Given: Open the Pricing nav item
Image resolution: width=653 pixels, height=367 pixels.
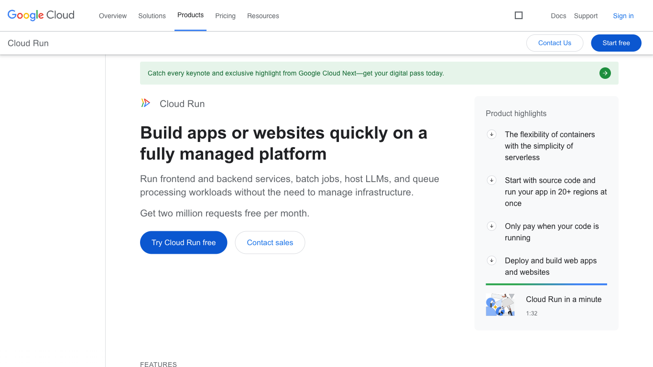Looking at the screenshot, I should click(225, 16).
